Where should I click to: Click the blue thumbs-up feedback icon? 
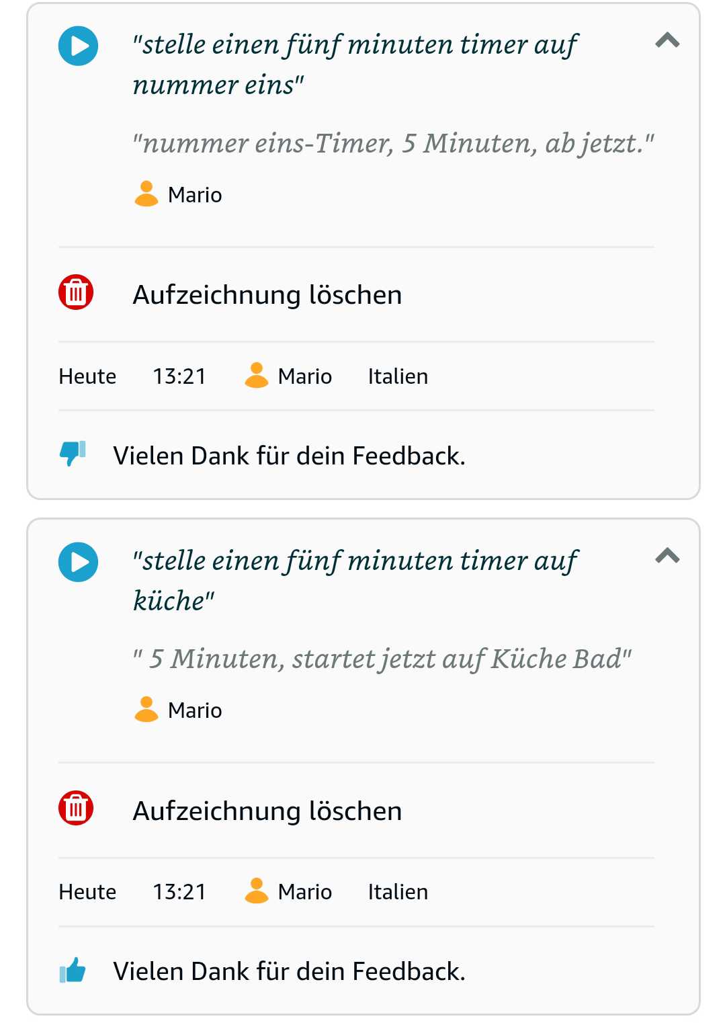point(73,970)
